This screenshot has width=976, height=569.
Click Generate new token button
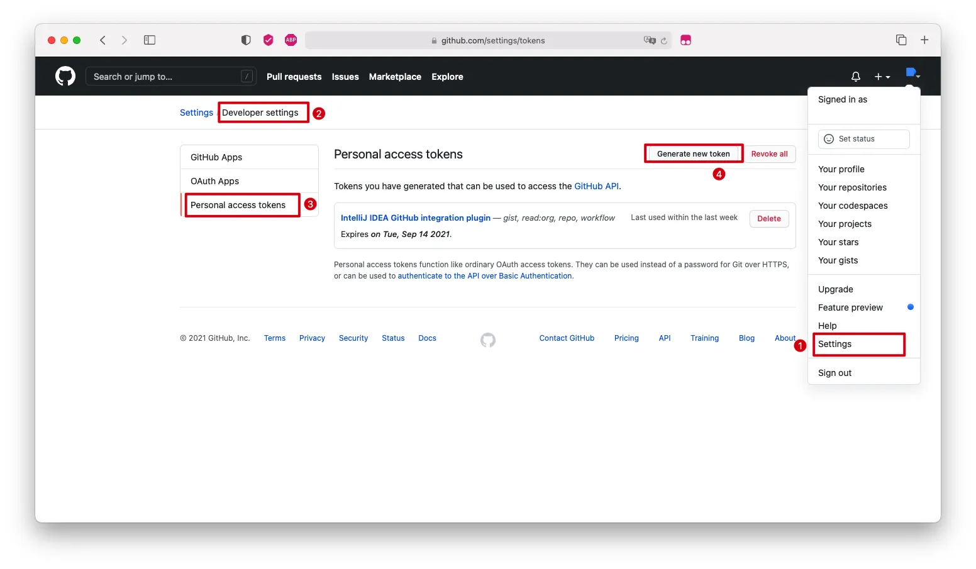point(693,154)
